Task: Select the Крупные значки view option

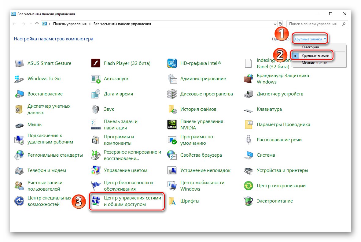Action: (x=315, y=56)
